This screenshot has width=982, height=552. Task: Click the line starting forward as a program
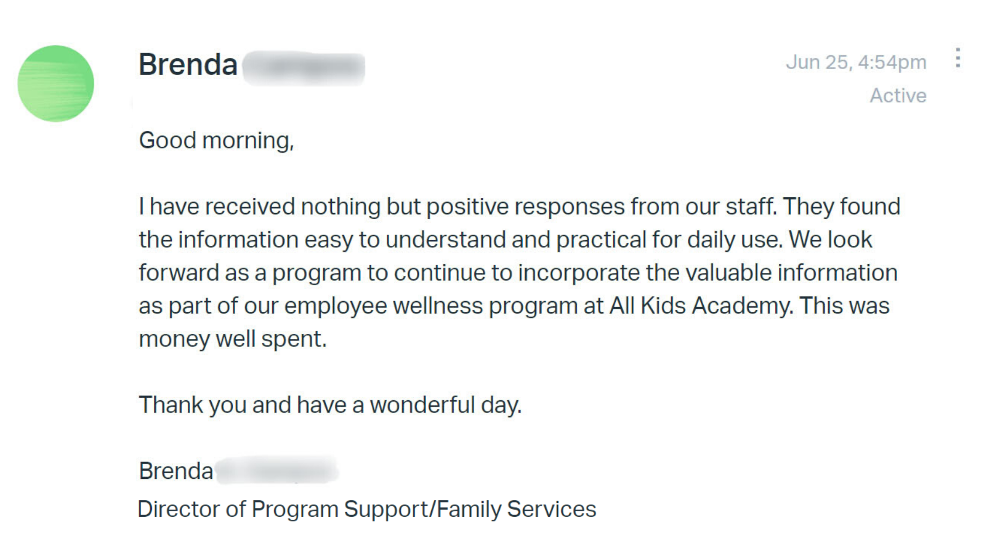(518, 273)
